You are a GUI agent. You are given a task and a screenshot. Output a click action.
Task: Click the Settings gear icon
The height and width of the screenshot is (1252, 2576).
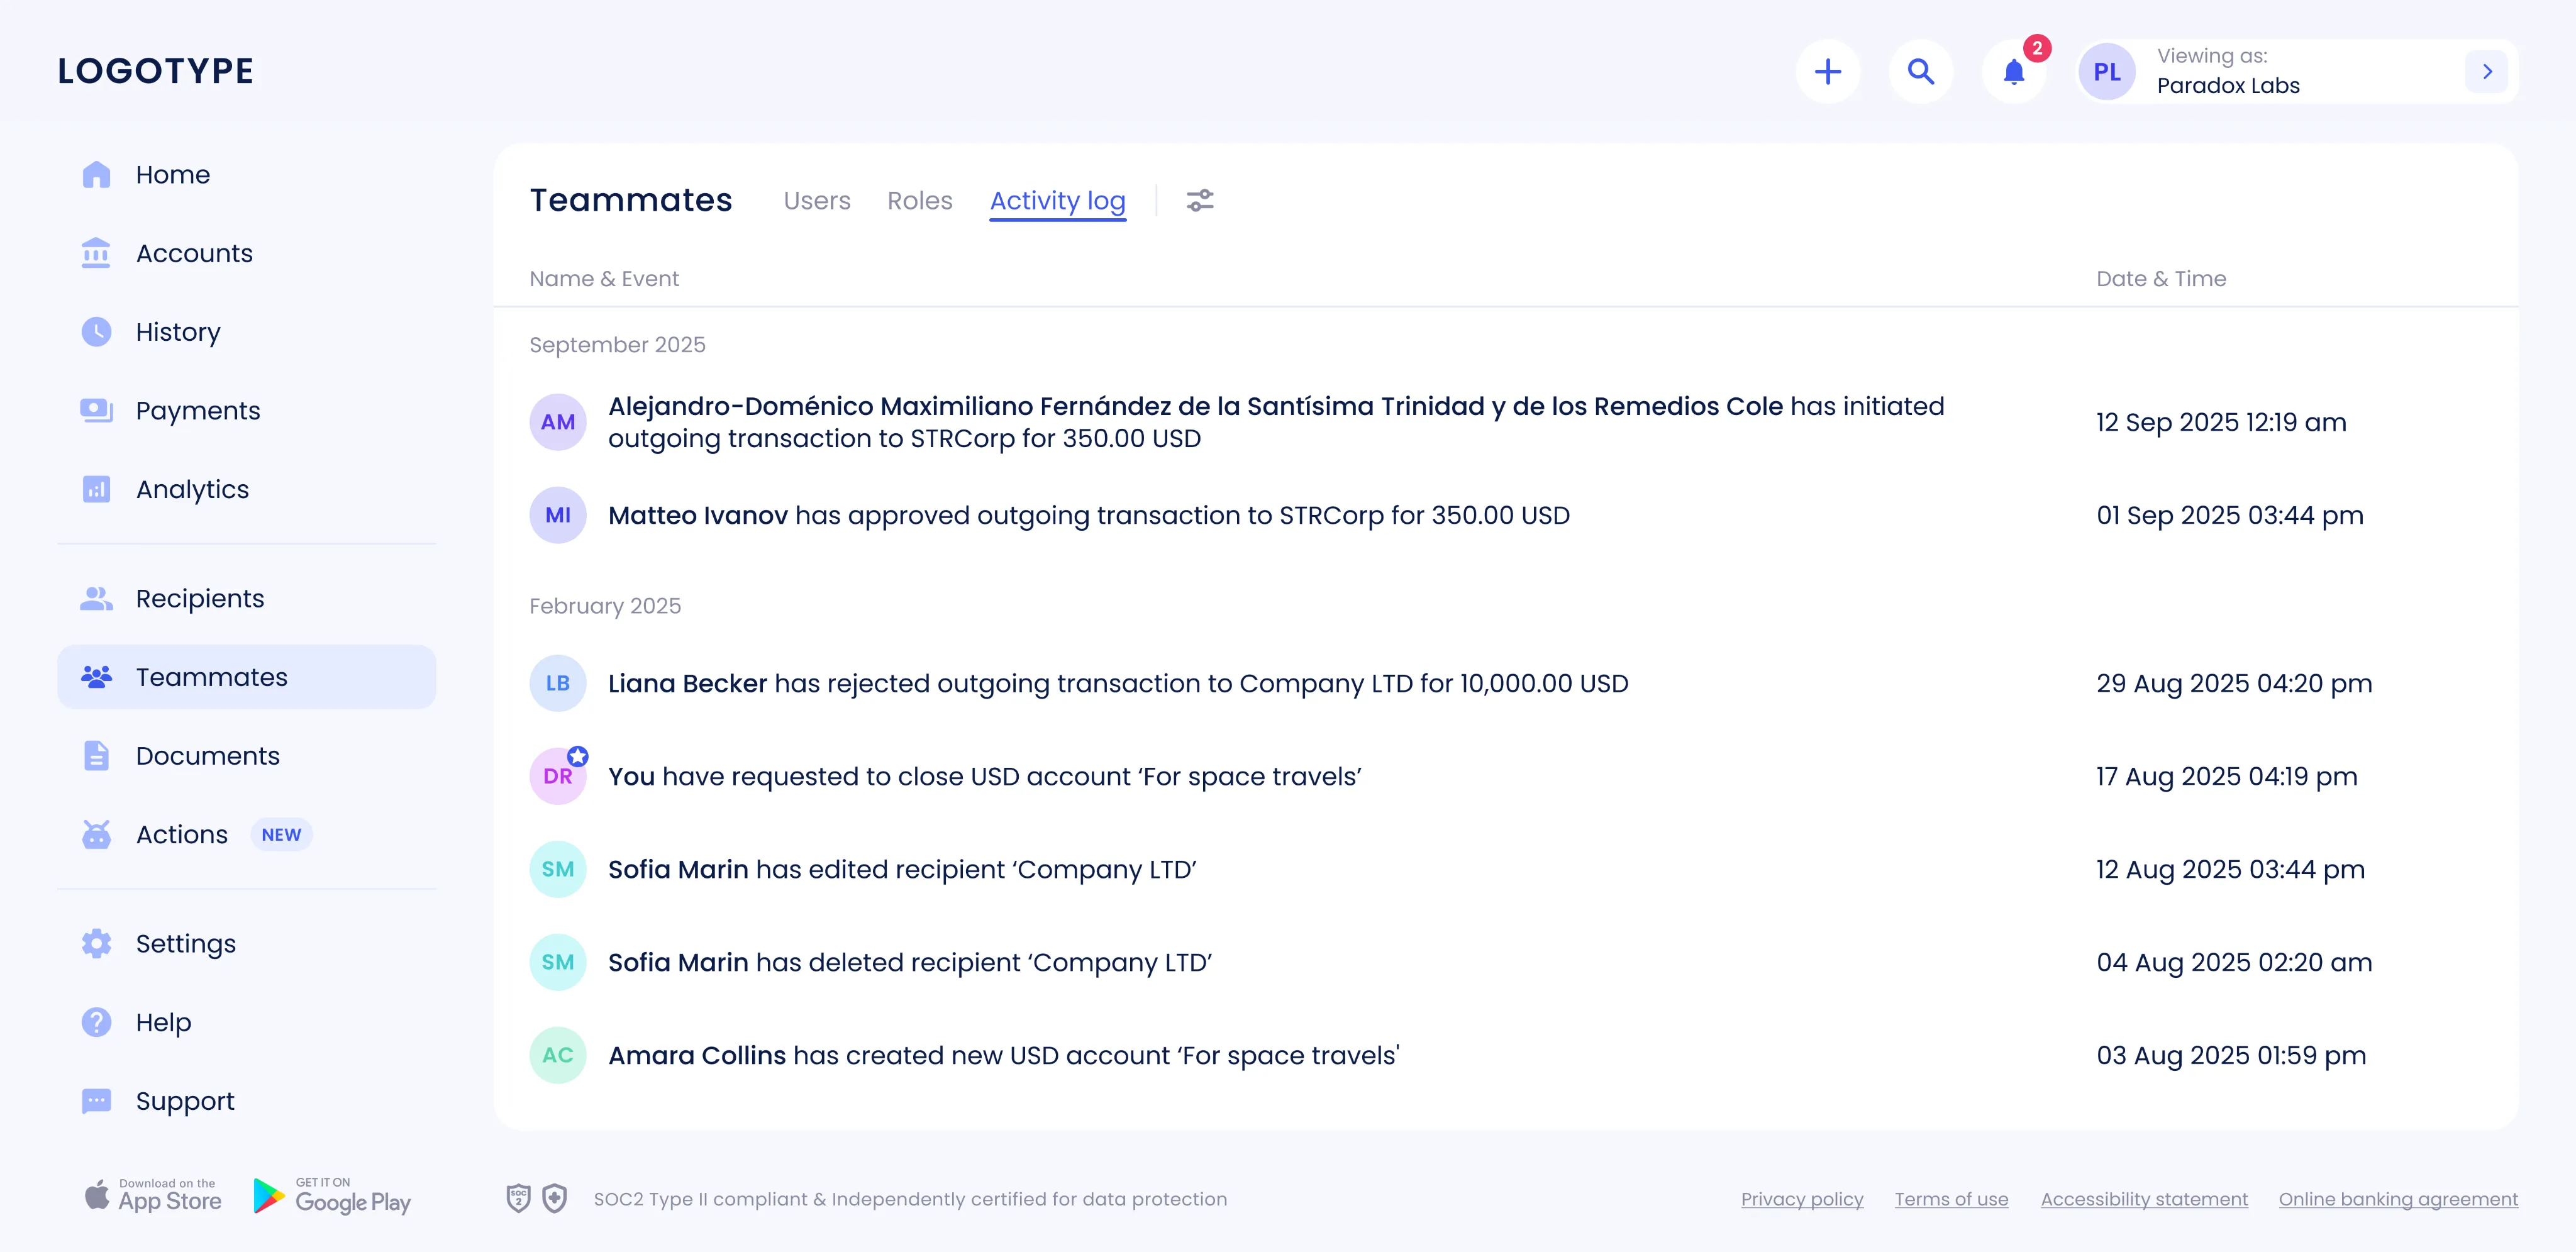(x=96, y=943)
